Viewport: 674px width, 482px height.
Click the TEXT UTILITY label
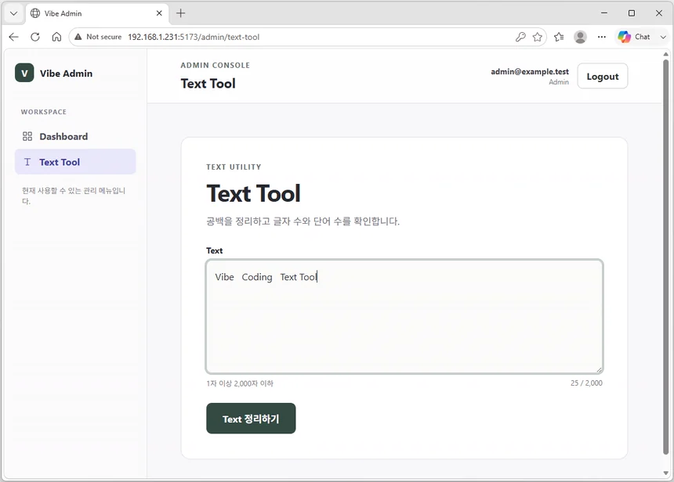point(234,167)
